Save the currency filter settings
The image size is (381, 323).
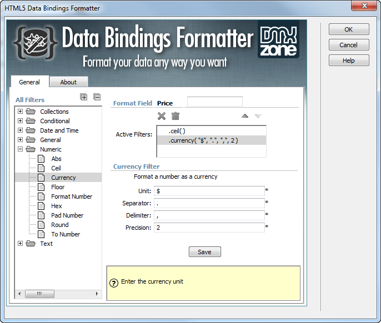pos(204,252)
